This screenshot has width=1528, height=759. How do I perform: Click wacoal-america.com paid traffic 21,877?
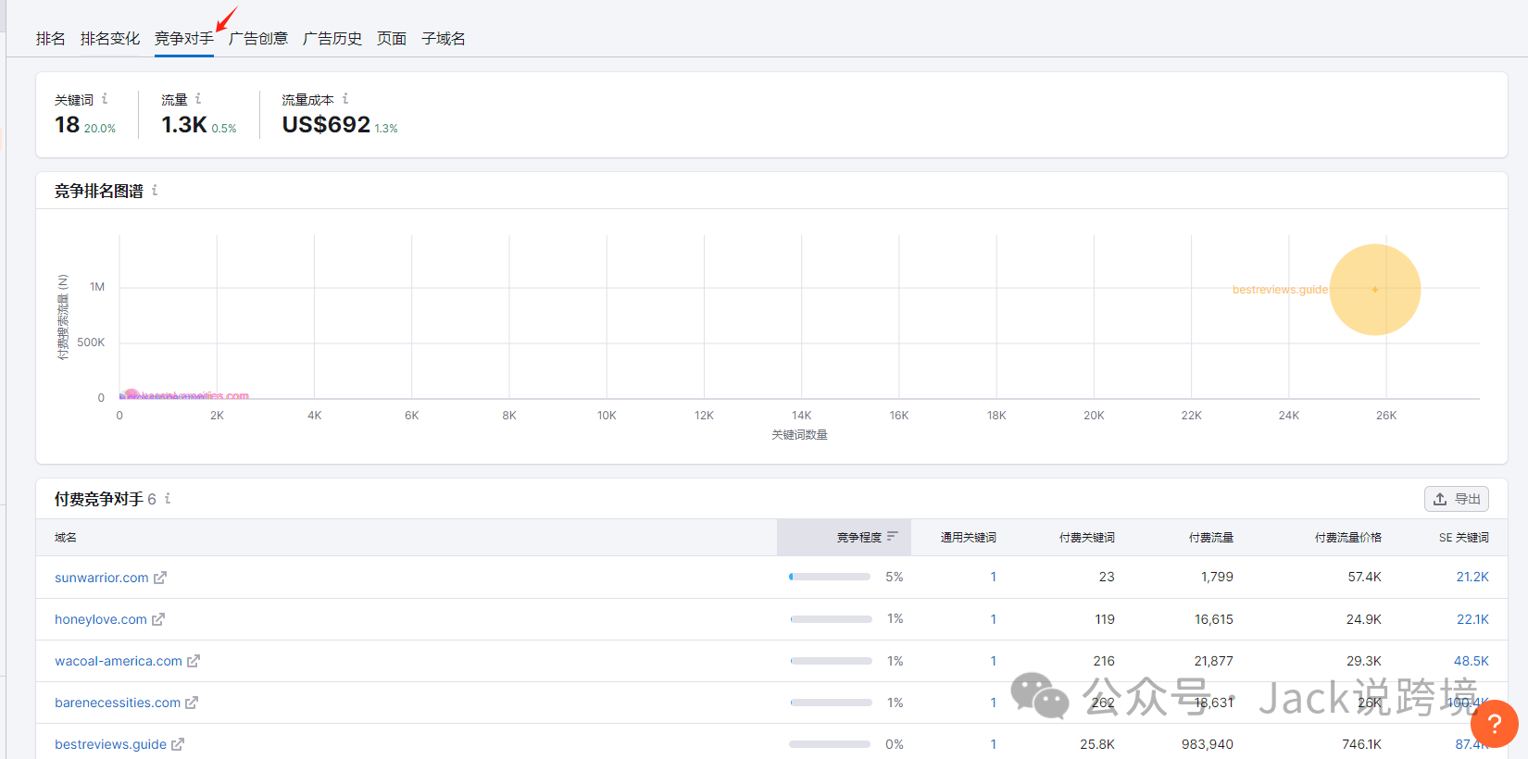pyautogui.click(x=1214, y=661)
